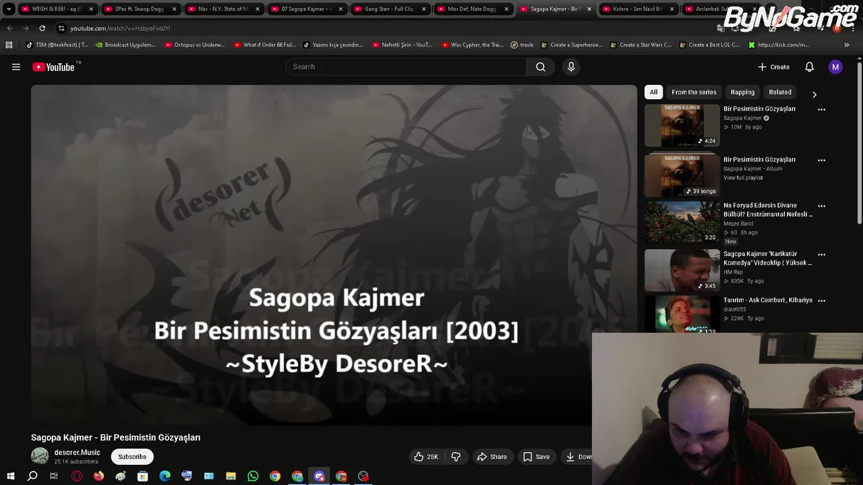
Task: Open the travle bookmark
Action: click(x=522, y=45)
